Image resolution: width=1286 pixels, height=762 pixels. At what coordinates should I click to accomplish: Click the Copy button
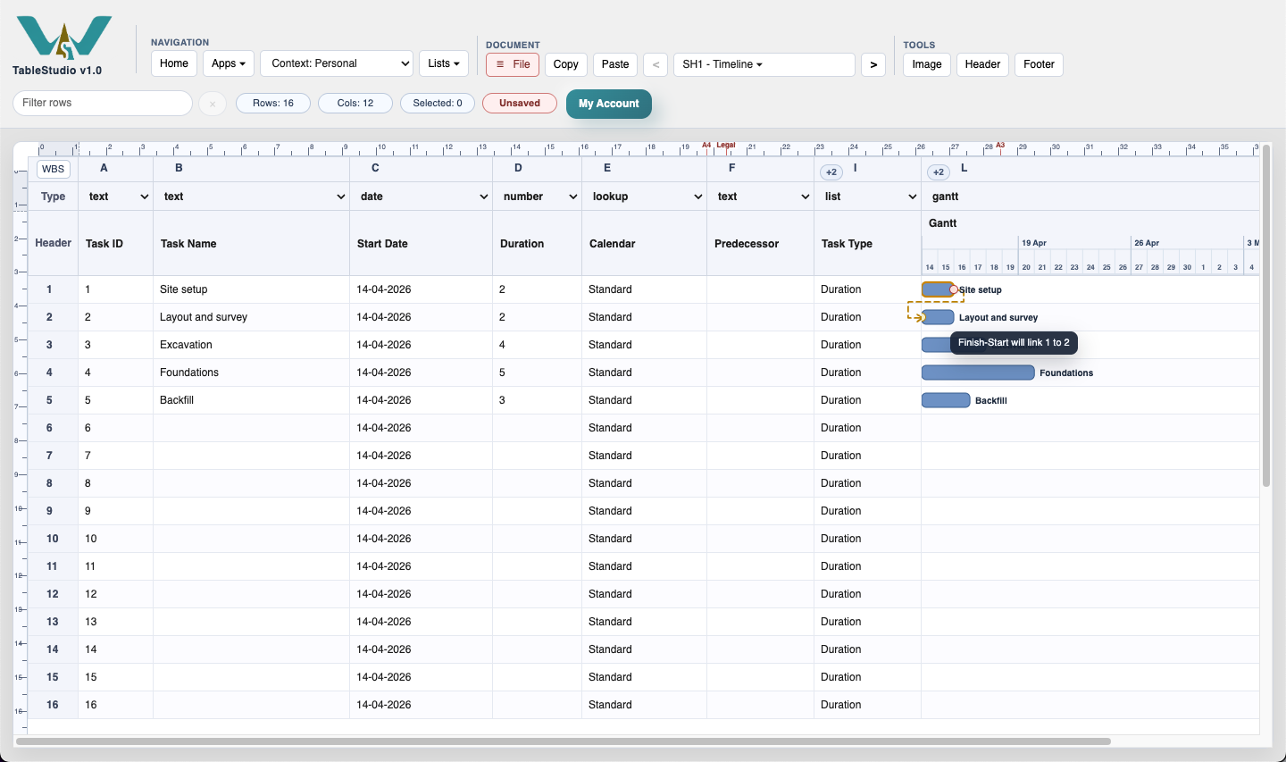(566, 64)
